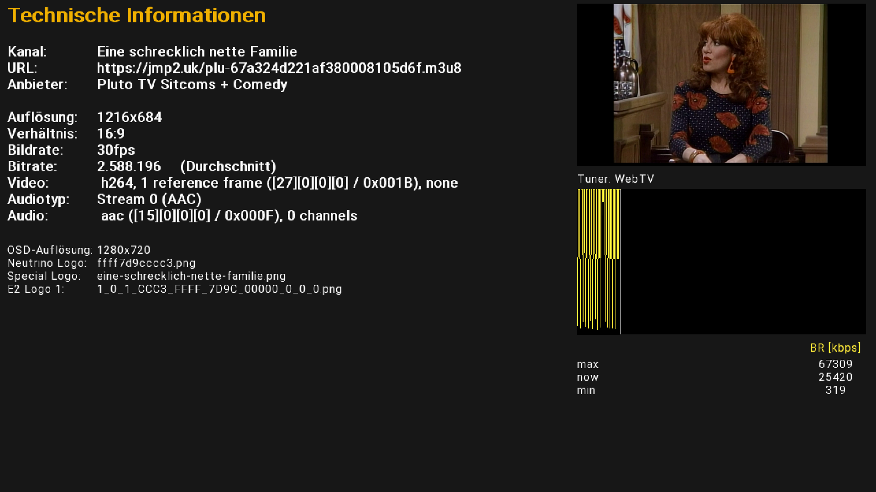Click the average bitrate value 2.588.196
876x492 pixels.
[x=129, y=167]
